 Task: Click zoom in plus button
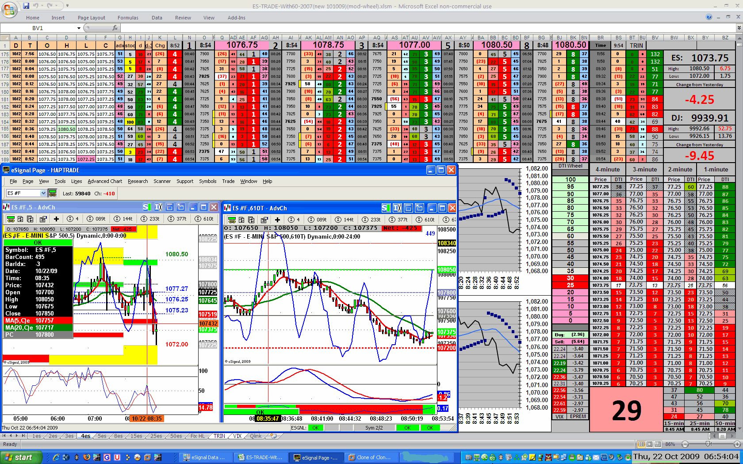pos(737,444)
